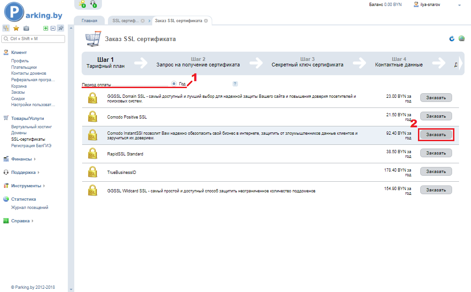The image size is (471, 292).
Task: Switch to the SSL сертиф... tab
Action: (125, 20)
